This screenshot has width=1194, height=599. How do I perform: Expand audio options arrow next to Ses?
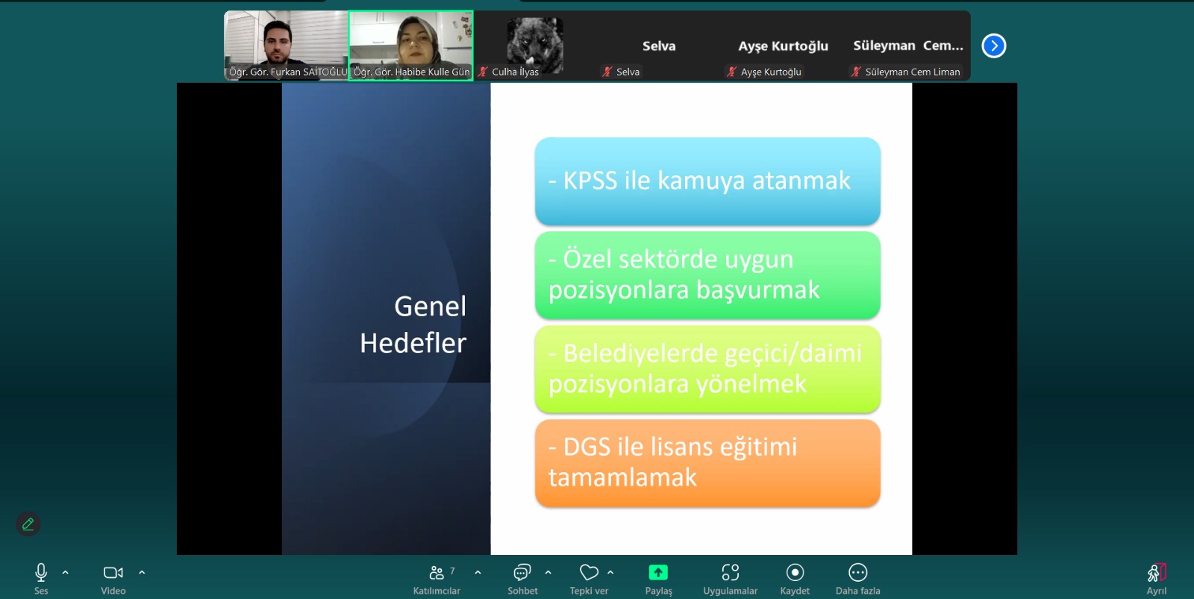point(66,573)
